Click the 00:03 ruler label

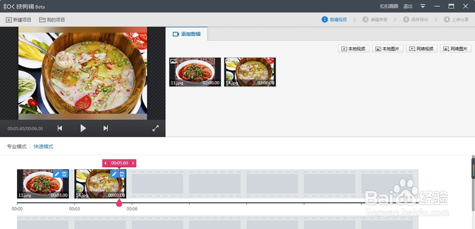(75, 209)
